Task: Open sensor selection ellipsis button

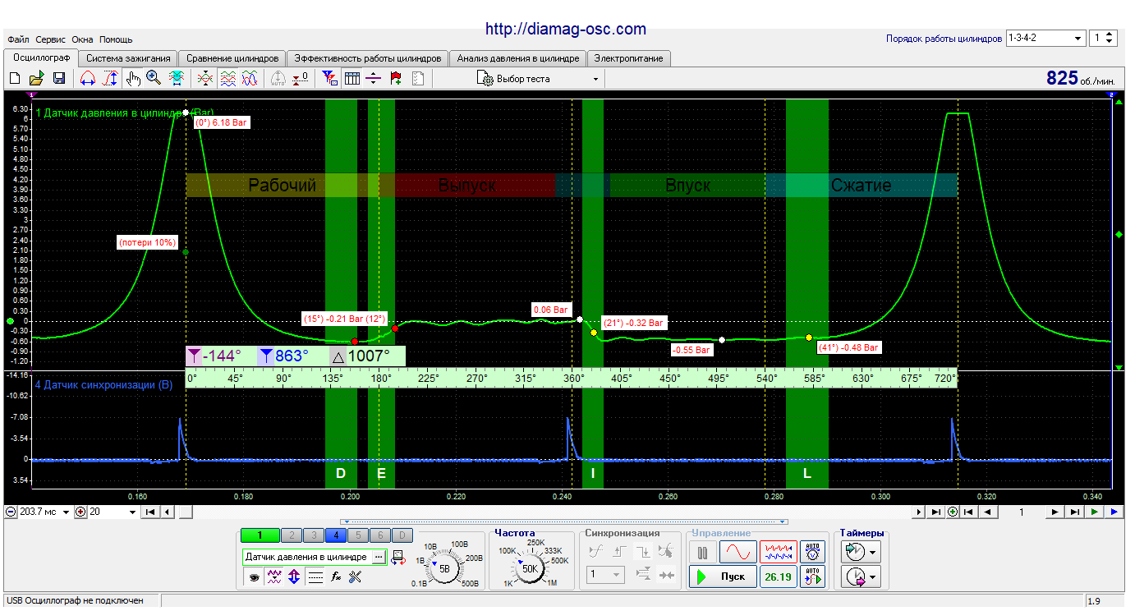Action: coord(379,557)
